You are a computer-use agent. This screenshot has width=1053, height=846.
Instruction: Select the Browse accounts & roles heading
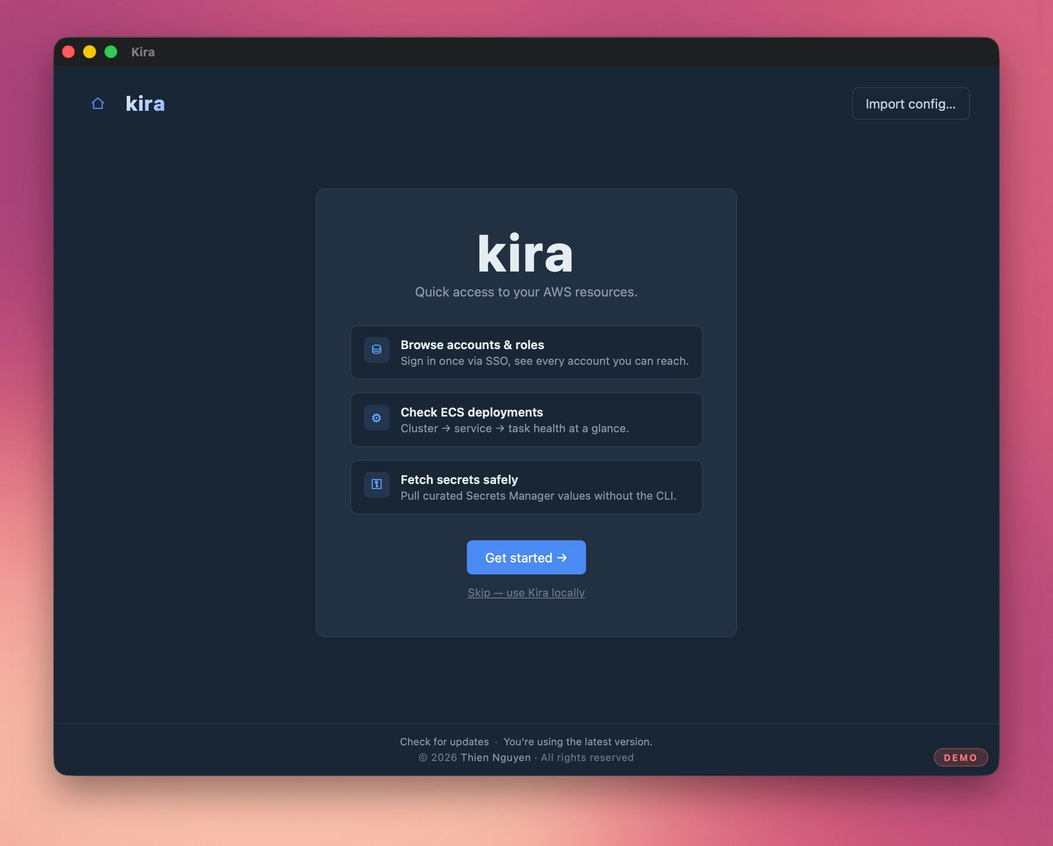pos(472,345)
